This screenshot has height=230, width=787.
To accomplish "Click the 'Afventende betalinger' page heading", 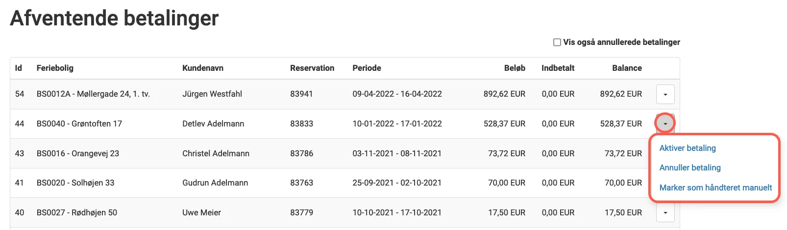I will point(114,18).
